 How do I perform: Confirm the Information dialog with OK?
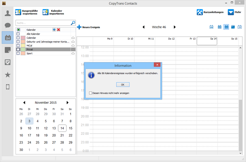pyautogui.click(x=123, y=85)
